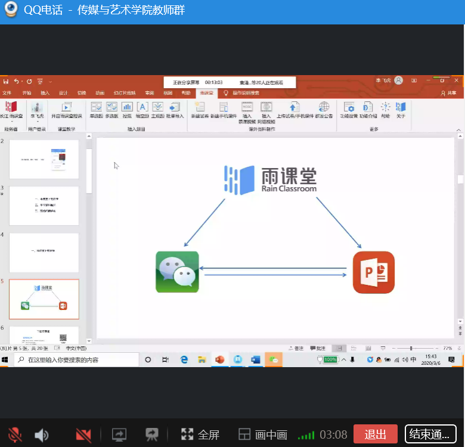465x447 pixels.
Task: Click the 批量导入 batch import icon
Action: tap(175, 110)
